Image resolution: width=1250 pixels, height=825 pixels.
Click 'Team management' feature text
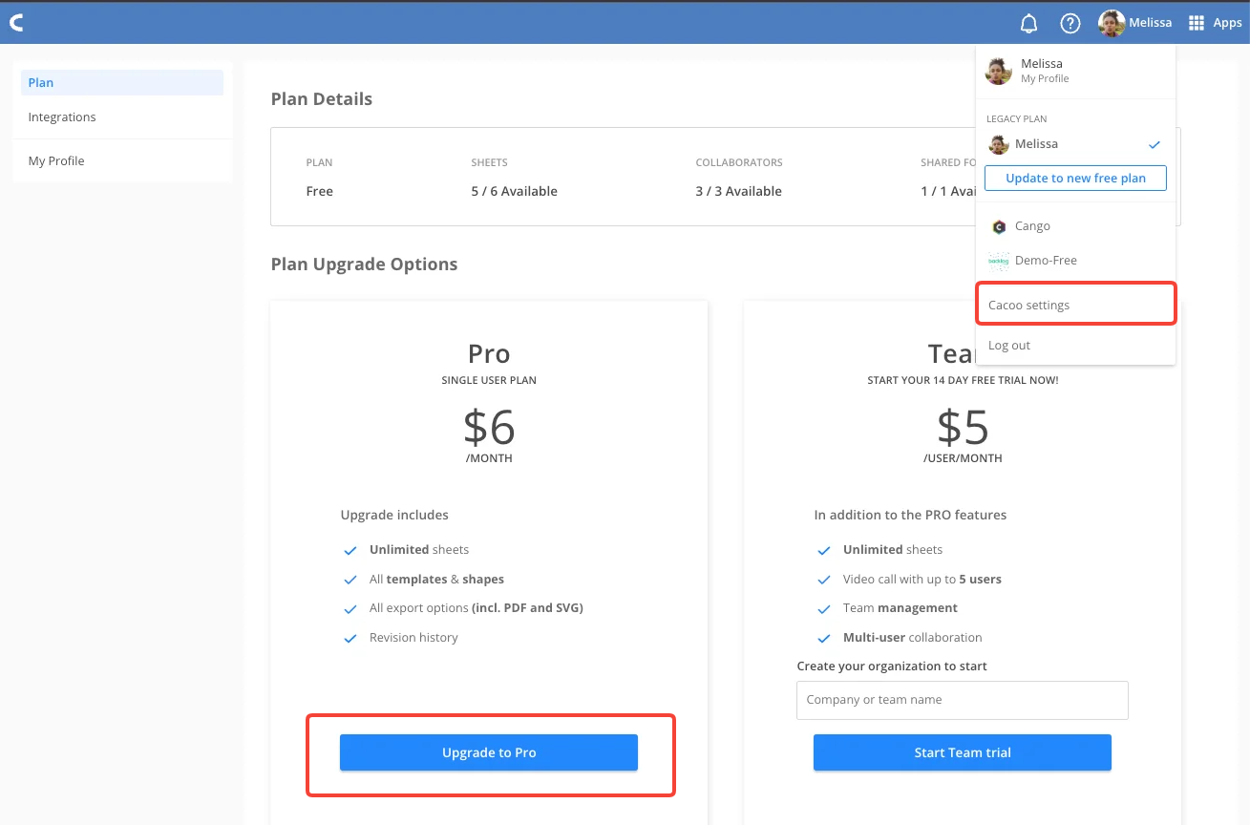coord(900,608)
